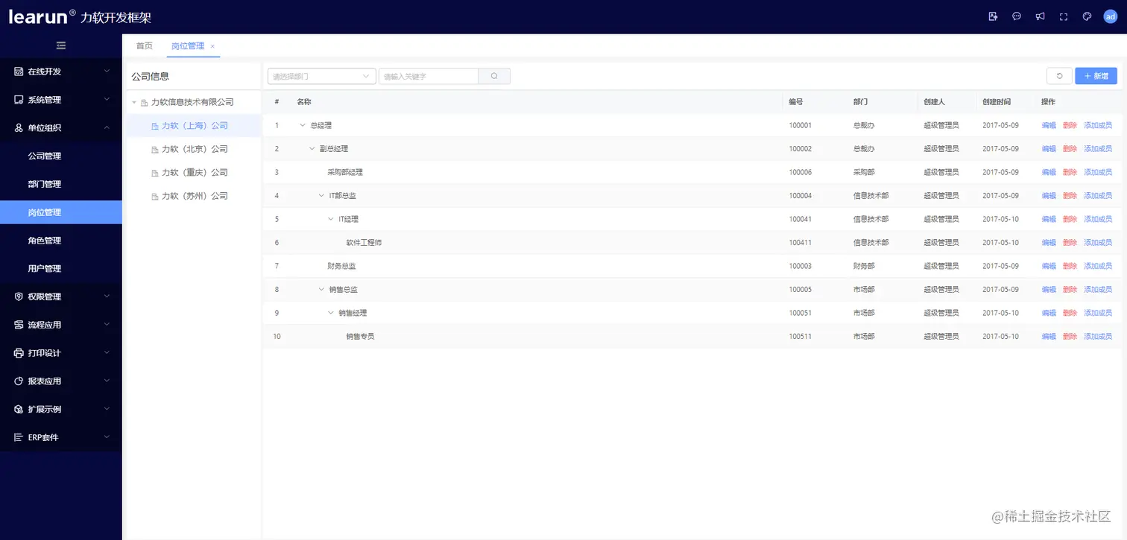Click the refresh table button
The image size is (1127, 540).
pyautogui.click(x=1059, y=76)
